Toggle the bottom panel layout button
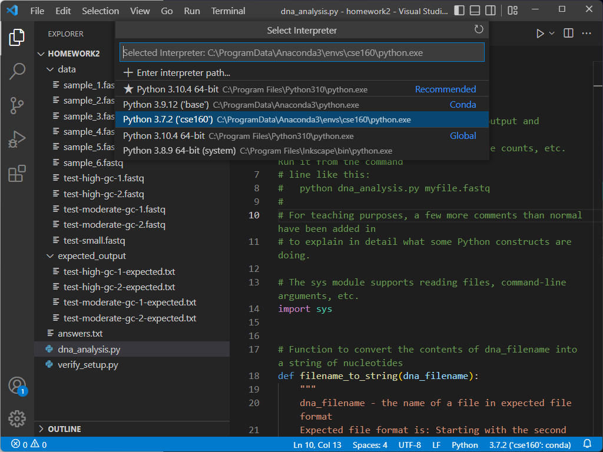This screenshot has width=603, height=452. pyautogui.click(x=475, y=11)
